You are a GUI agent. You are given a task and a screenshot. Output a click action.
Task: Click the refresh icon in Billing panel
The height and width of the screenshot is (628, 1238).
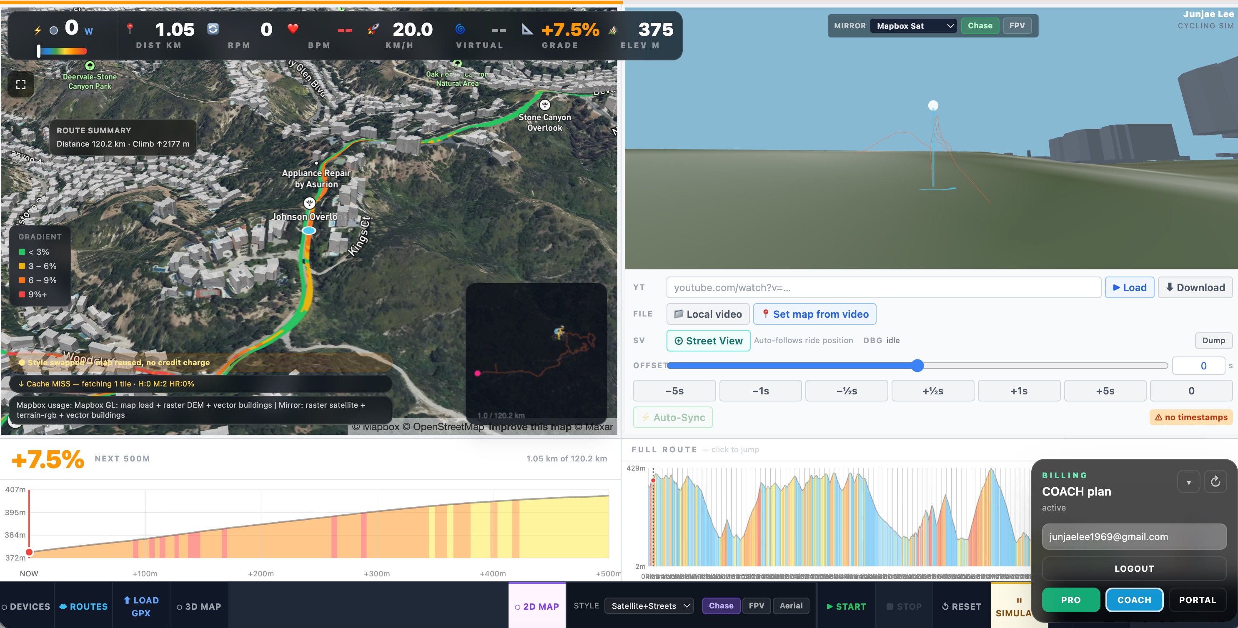coord(1215,481)
